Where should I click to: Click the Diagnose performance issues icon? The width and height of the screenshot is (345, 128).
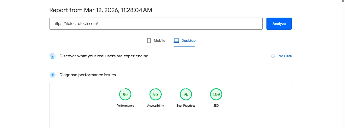pos(53,75)
